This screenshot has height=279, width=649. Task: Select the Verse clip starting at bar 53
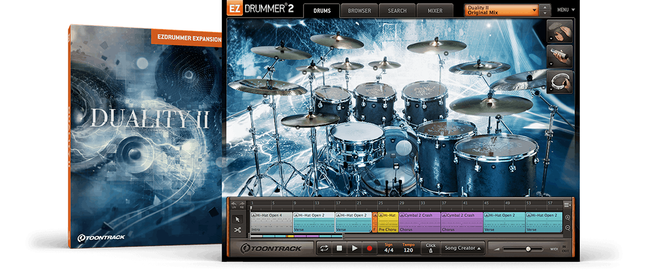coord(544,222)
